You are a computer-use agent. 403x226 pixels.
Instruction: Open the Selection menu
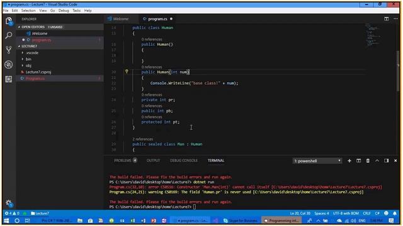pos(28,11)
